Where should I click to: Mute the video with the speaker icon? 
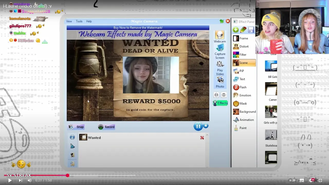coord(30,180)
